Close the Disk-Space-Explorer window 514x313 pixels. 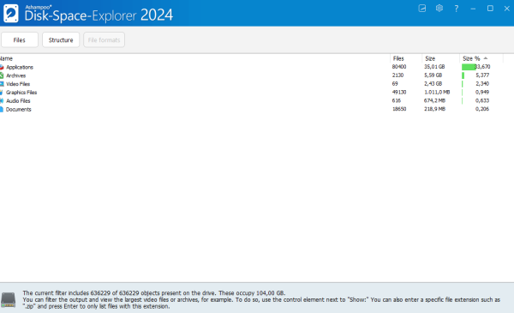507,9
